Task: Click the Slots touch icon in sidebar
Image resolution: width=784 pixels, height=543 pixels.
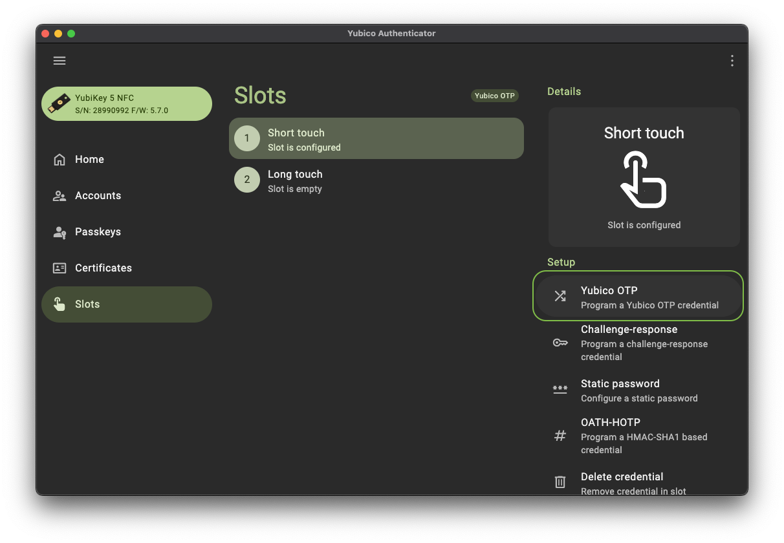Action: (60, 304)
